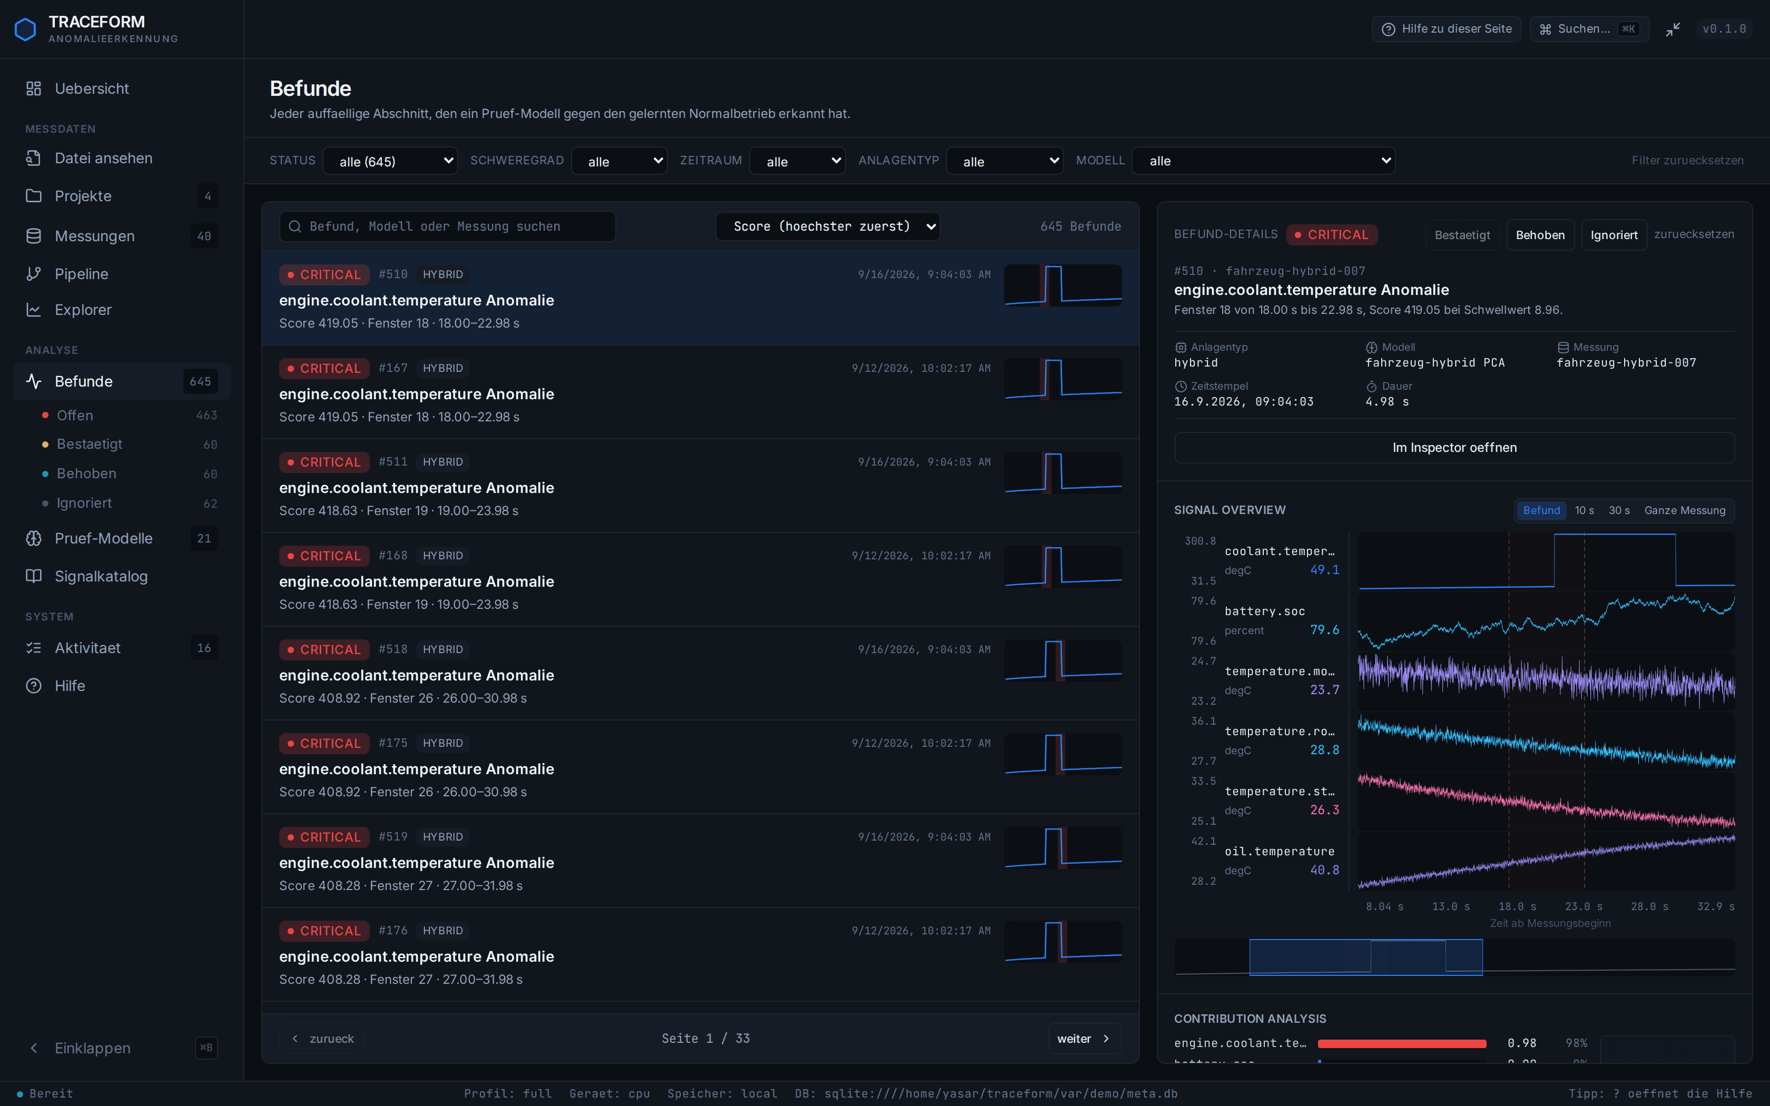Viewport: 1770px width, 1106px height.
Task: Click the Traceform hexagon logo
Action: click(26, 29)
